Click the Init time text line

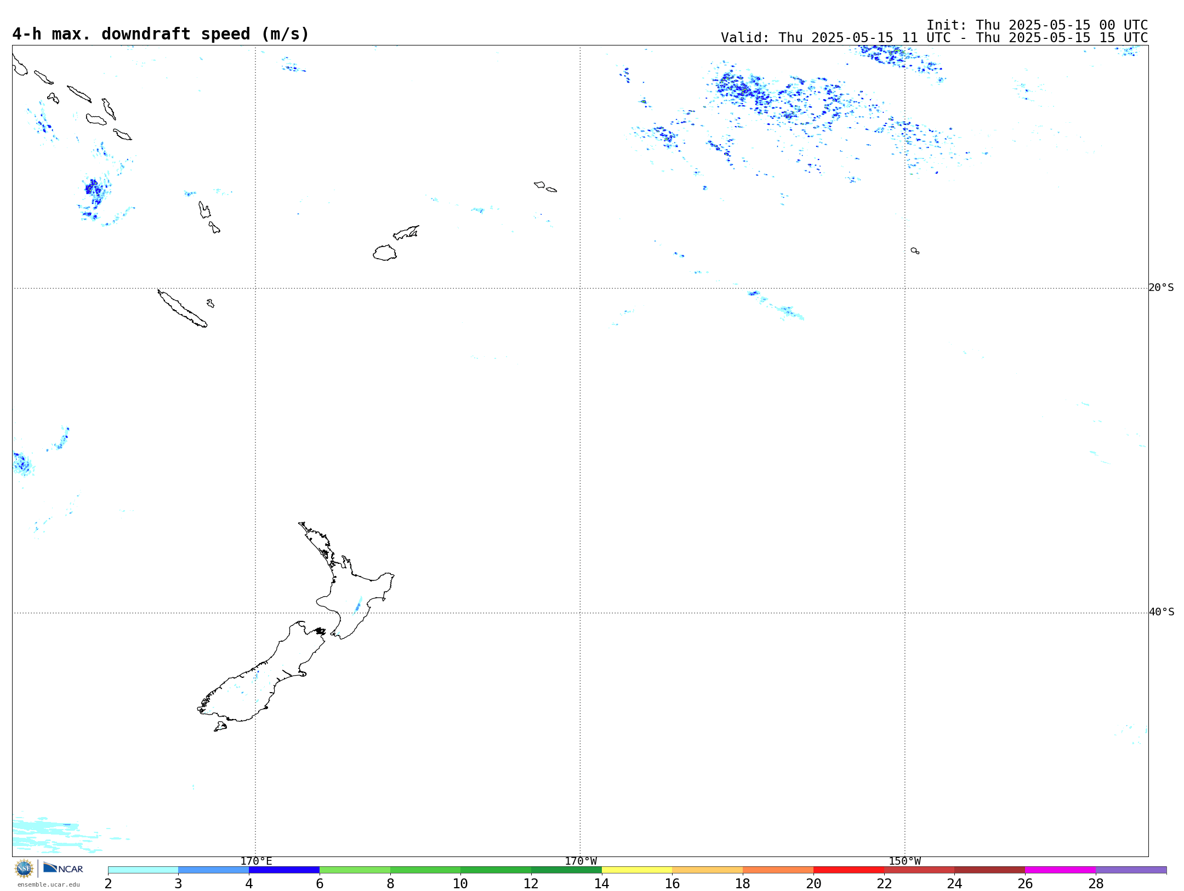click(1037, 25)
